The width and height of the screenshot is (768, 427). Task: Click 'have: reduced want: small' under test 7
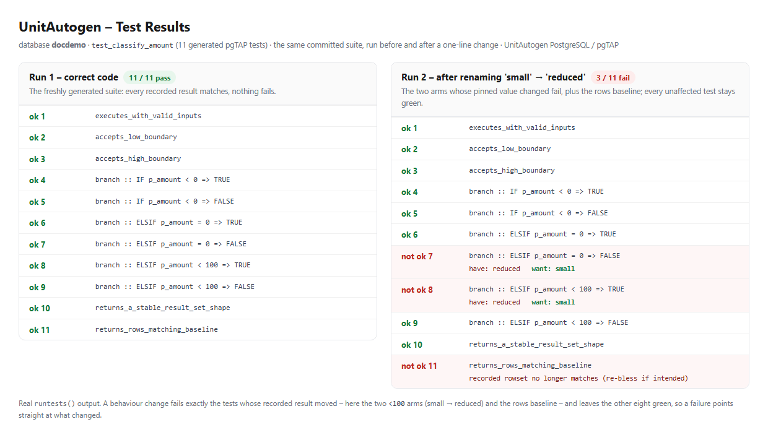pos(522,269)
